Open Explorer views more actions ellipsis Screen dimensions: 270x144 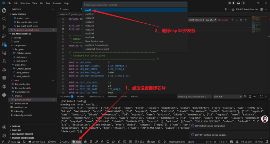click(x=53, y=9)
